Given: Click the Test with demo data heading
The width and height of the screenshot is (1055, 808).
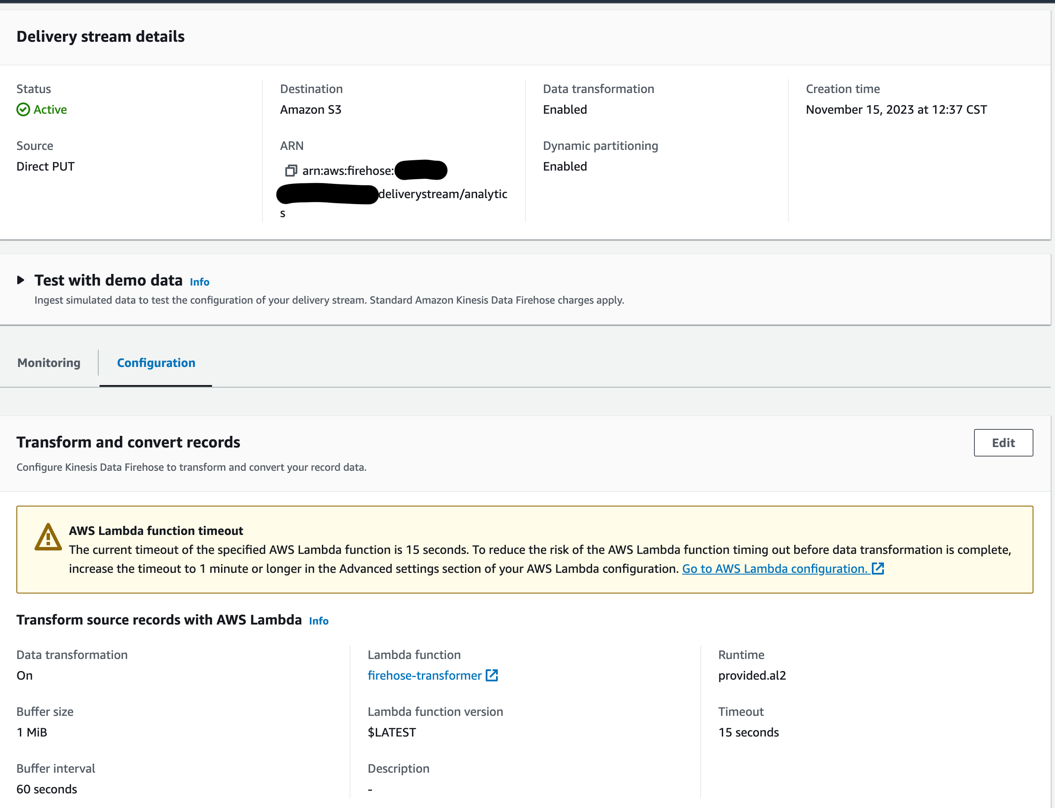Looking at the screenshot, I should click(x=108, y=280).
